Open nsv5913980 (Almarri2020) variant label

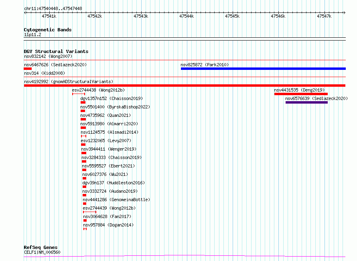coord(109,124)
